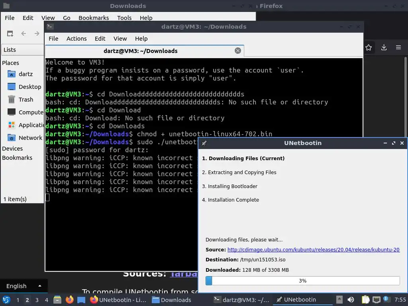Open the volume speaker icon in tray
The width and height of the screenshot is (408, 306).
[x=351, y=300]
